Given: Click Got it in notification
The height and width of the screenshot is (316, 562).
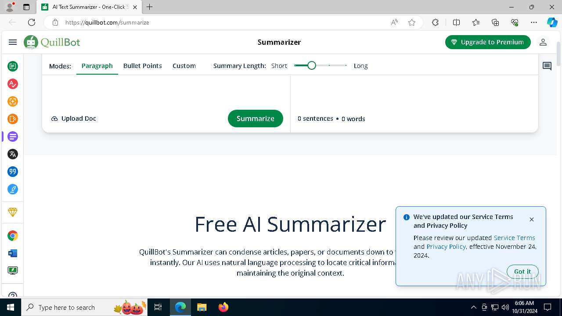Looking at the screenshot, I should click(x=522, y=272).
